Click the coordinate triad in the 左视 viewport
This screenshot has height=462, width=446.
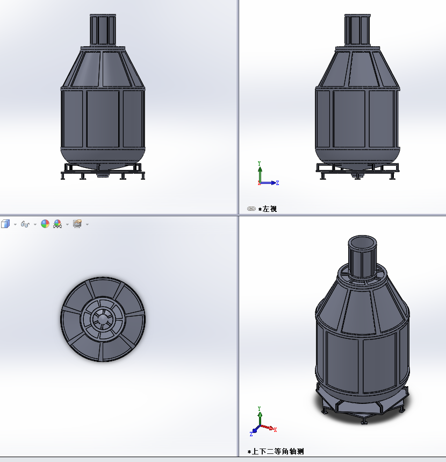(x=267, y=174)
